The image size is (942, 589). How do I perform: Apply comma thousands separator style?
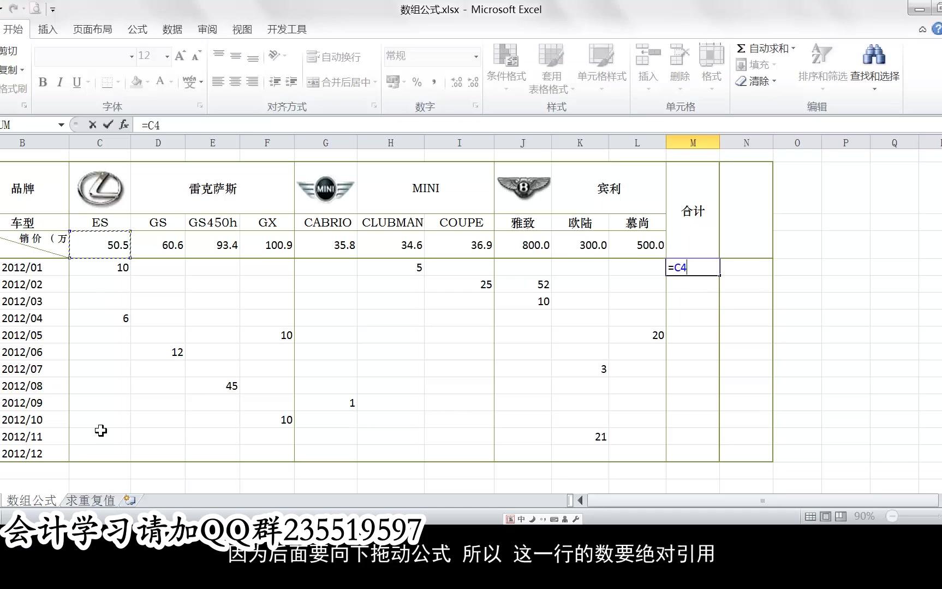pyautogui.click(x=434, y=82)
